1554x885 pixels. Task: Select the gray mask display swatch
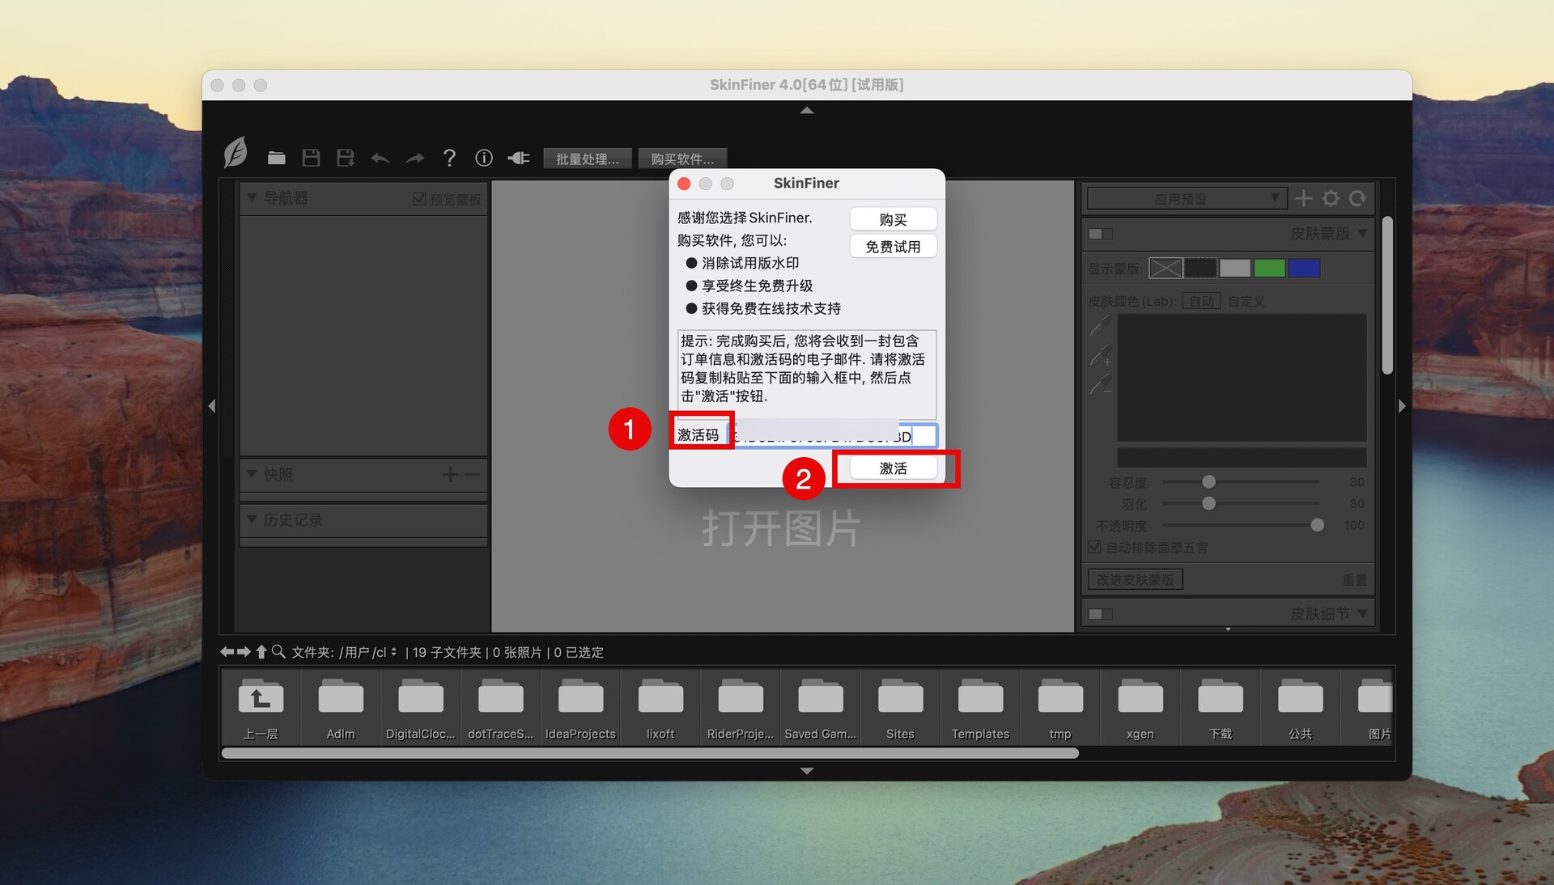coord(1235,268)
